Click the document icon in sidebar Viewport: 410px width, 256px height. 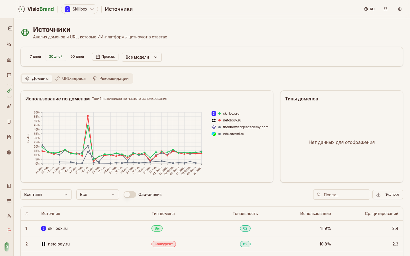[x=9, y=137]
